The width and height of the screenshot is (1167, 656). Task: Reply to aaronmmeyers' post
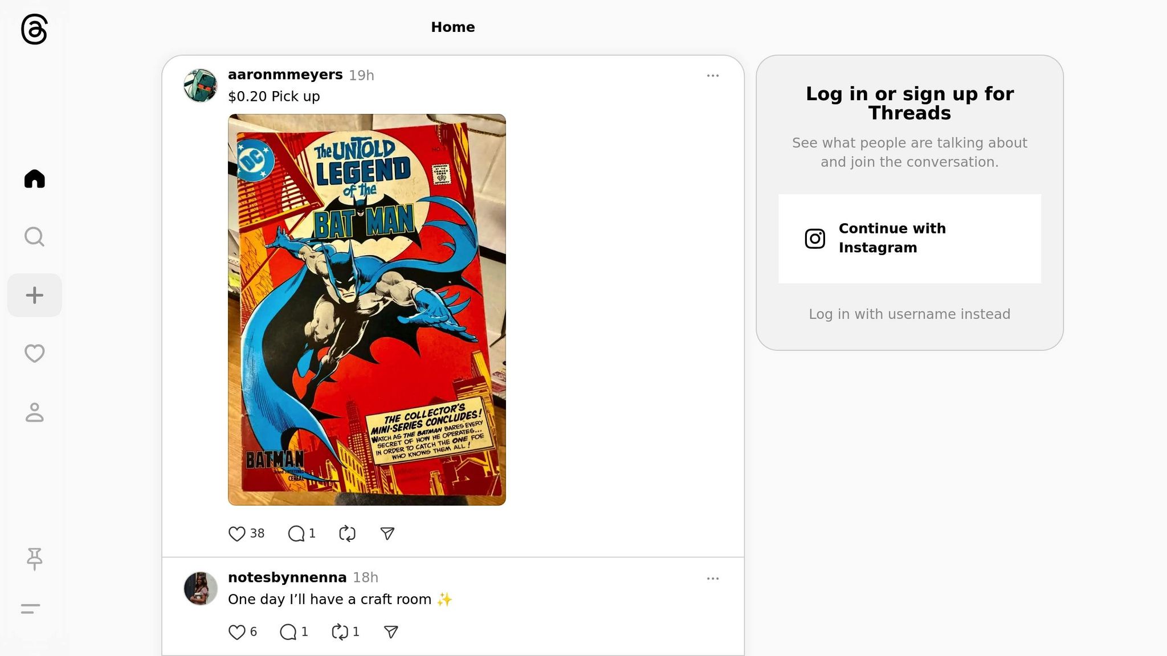click(x=301, y=534)
